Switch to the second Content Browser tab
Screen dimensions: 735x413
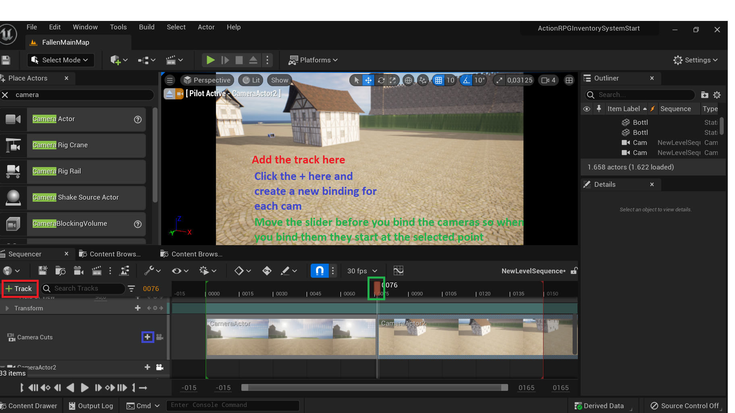point(192,254)
